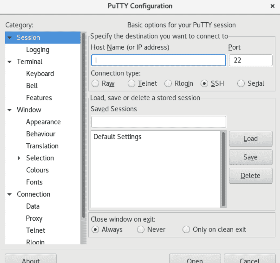This screenshot has width=280, height=263.
Task: Collapse the Terminal category arrow
Action: coord(10,62)
